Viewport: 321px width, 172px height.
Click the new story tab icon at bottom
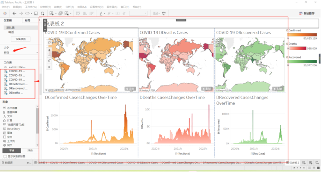coord(317,163)
